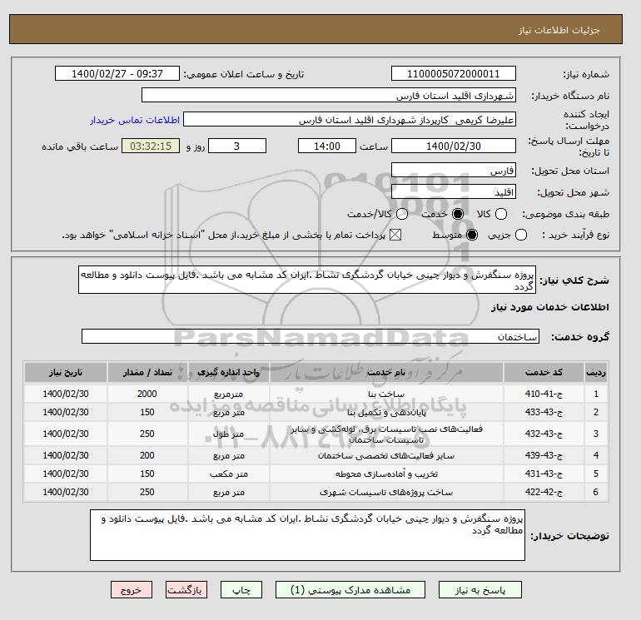The image size is (641, 620).
Task: Click the 'اطلاعات خدمات مورد نیاز' section title
Action: point(549,307)
